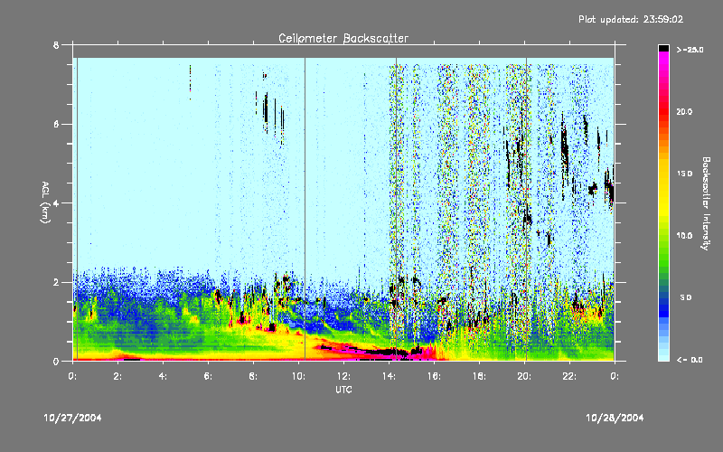Pick the green colorbar segment beside 10.0
This screenshot has width=723, height=452.
[663, 236]
